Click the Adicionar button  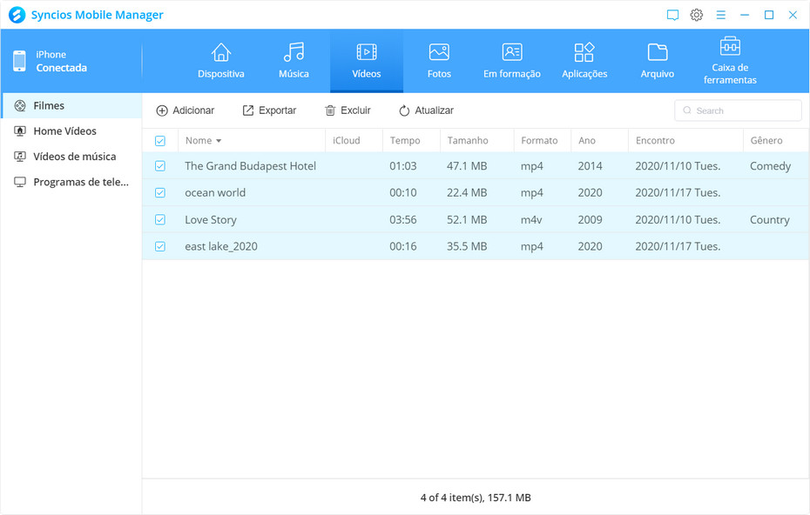coord(185,110)
